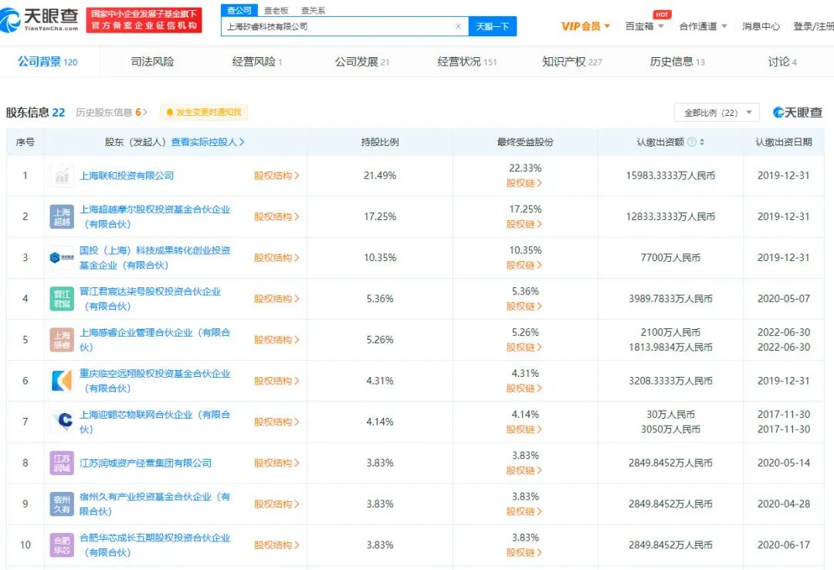Switch to the 查老板 search tab
Viewport: 834px width, 570px height.
(x=276, y=11)
